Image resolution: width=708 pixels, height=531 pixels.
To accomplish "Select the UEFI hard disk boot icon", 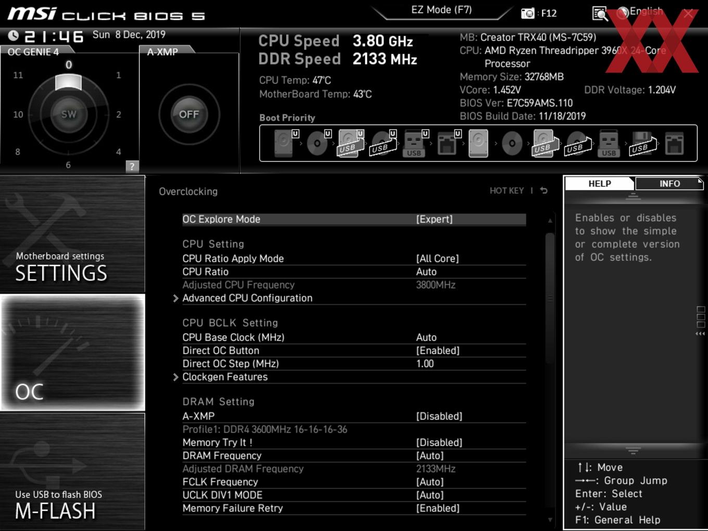I will [286, 143].
